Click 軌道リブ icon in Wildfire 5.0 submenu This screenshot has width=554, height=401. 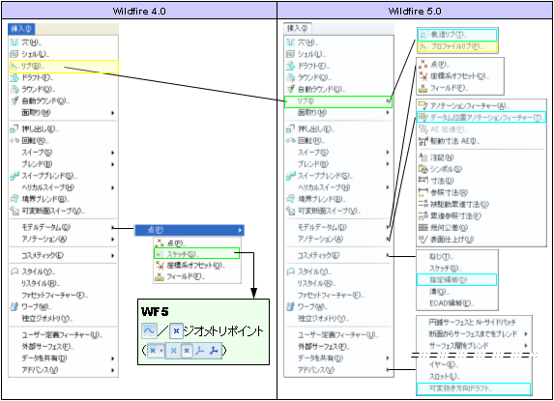pos(423,35)
